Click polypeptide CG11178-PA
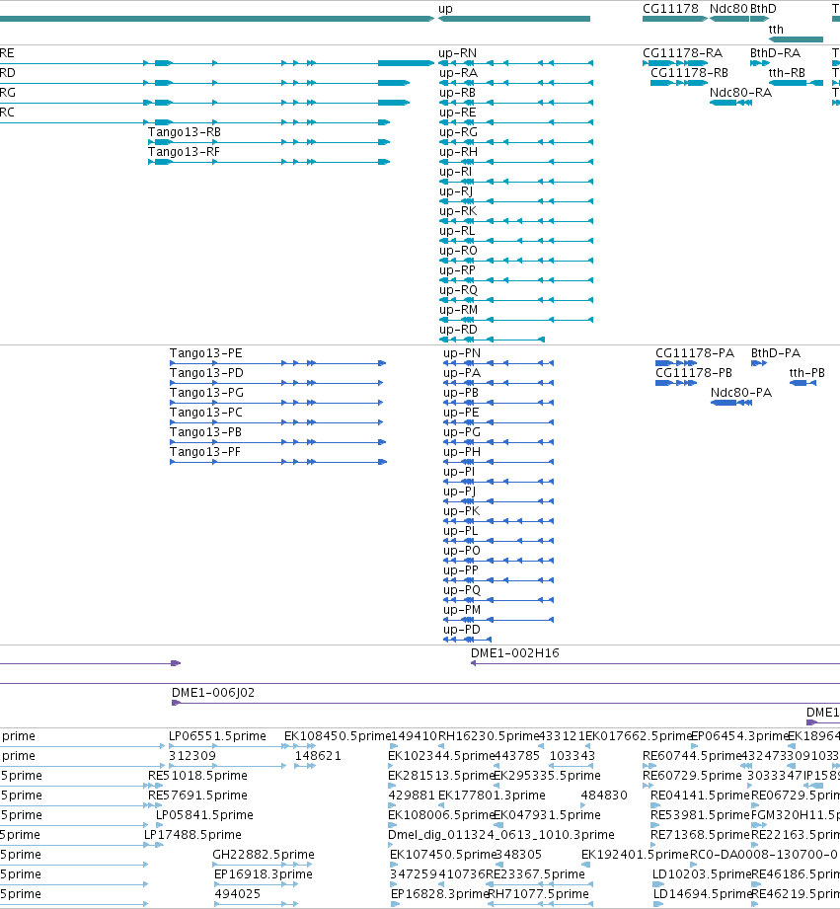The width and height of the screenshot is (840, 909). (695, 353)
